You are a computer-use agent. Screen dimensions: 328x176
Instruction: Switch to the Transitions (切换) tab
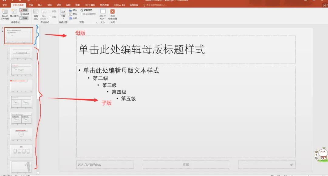[x=50, y=5]
